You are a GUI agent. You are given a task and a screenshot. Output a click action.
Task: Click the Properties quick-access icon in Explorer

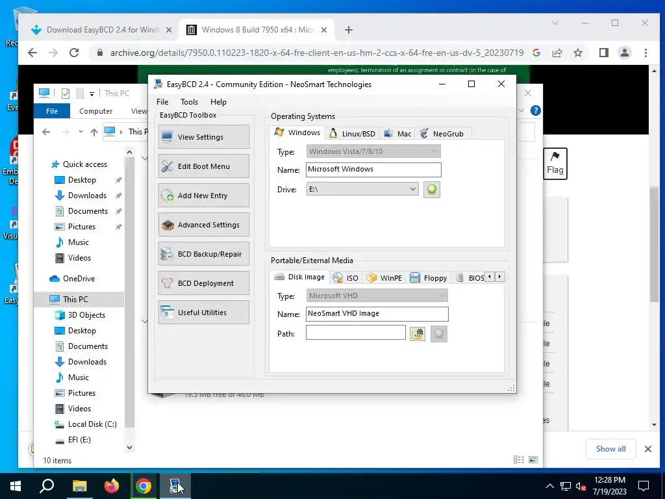coord(66,94)
